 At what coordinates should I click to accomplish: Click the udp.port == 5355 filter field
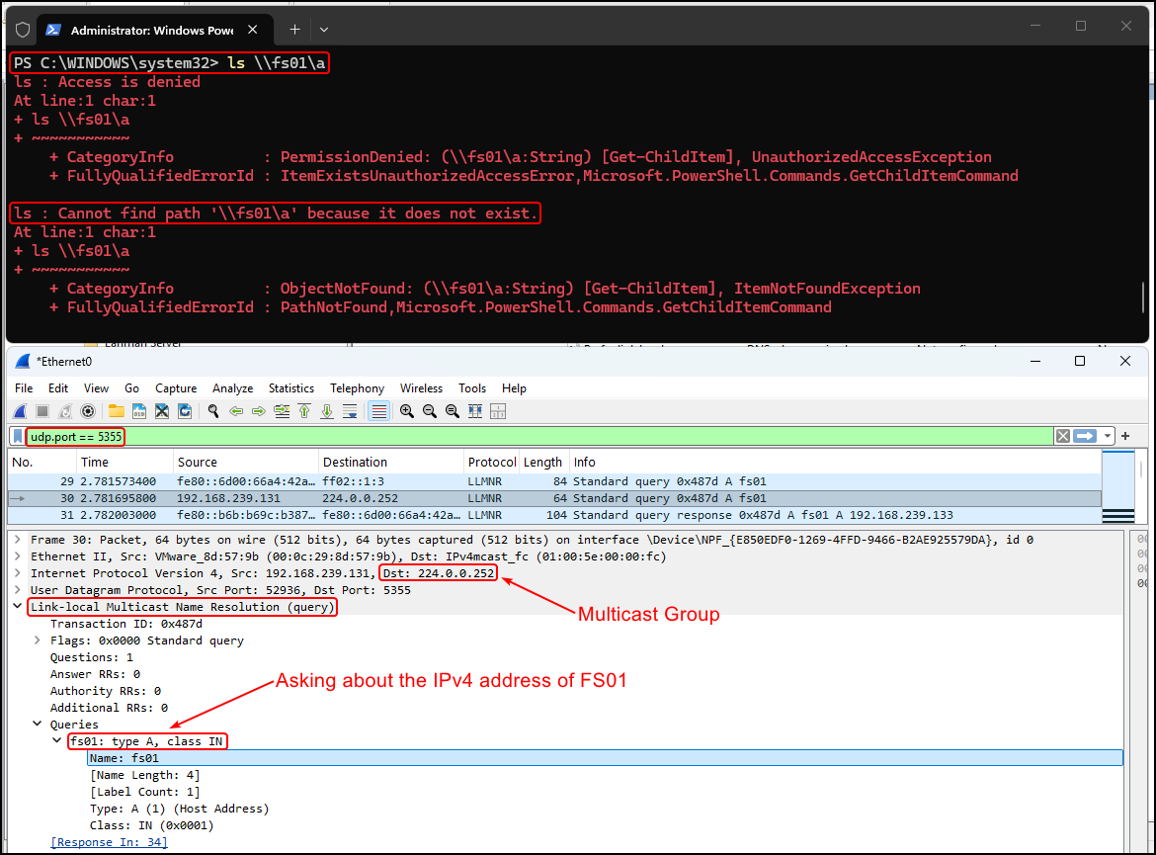[538, 437]
